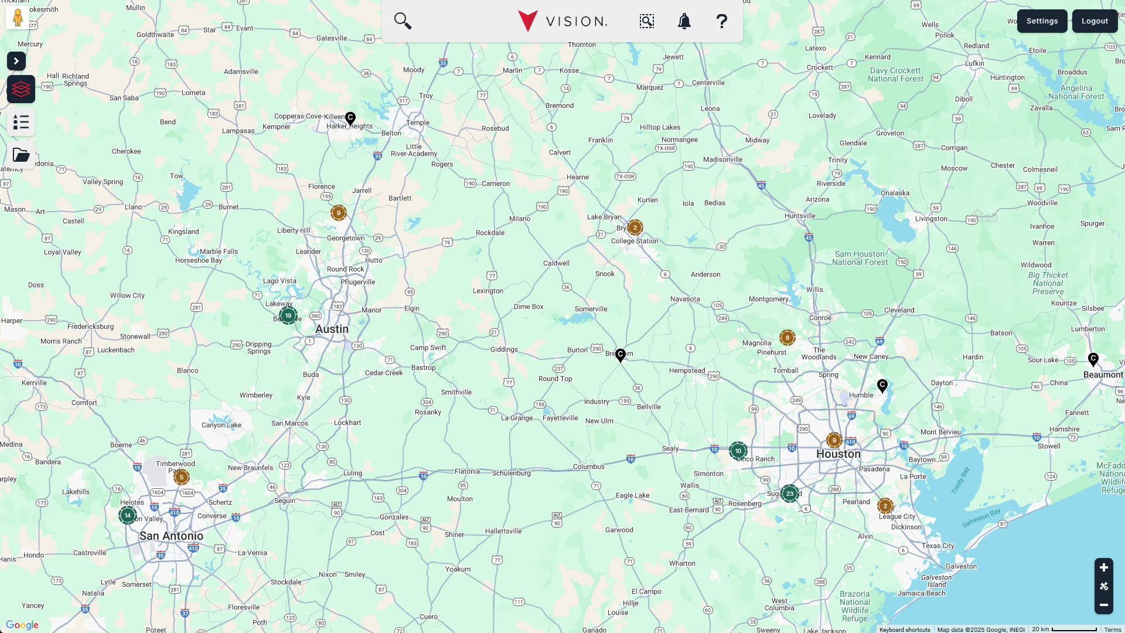Zoom in with the plus button
The height and width of the screenshot is (633, 1125).
(1103, 567)
